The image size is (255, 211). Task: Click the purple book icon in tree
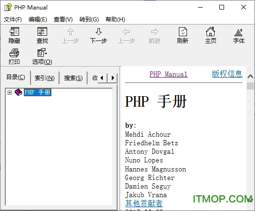coord(19,92)
